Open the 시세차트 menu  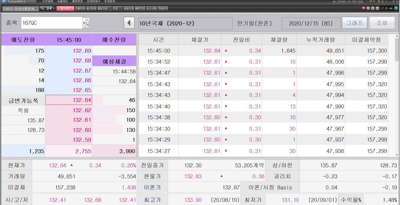click(62, 2)
